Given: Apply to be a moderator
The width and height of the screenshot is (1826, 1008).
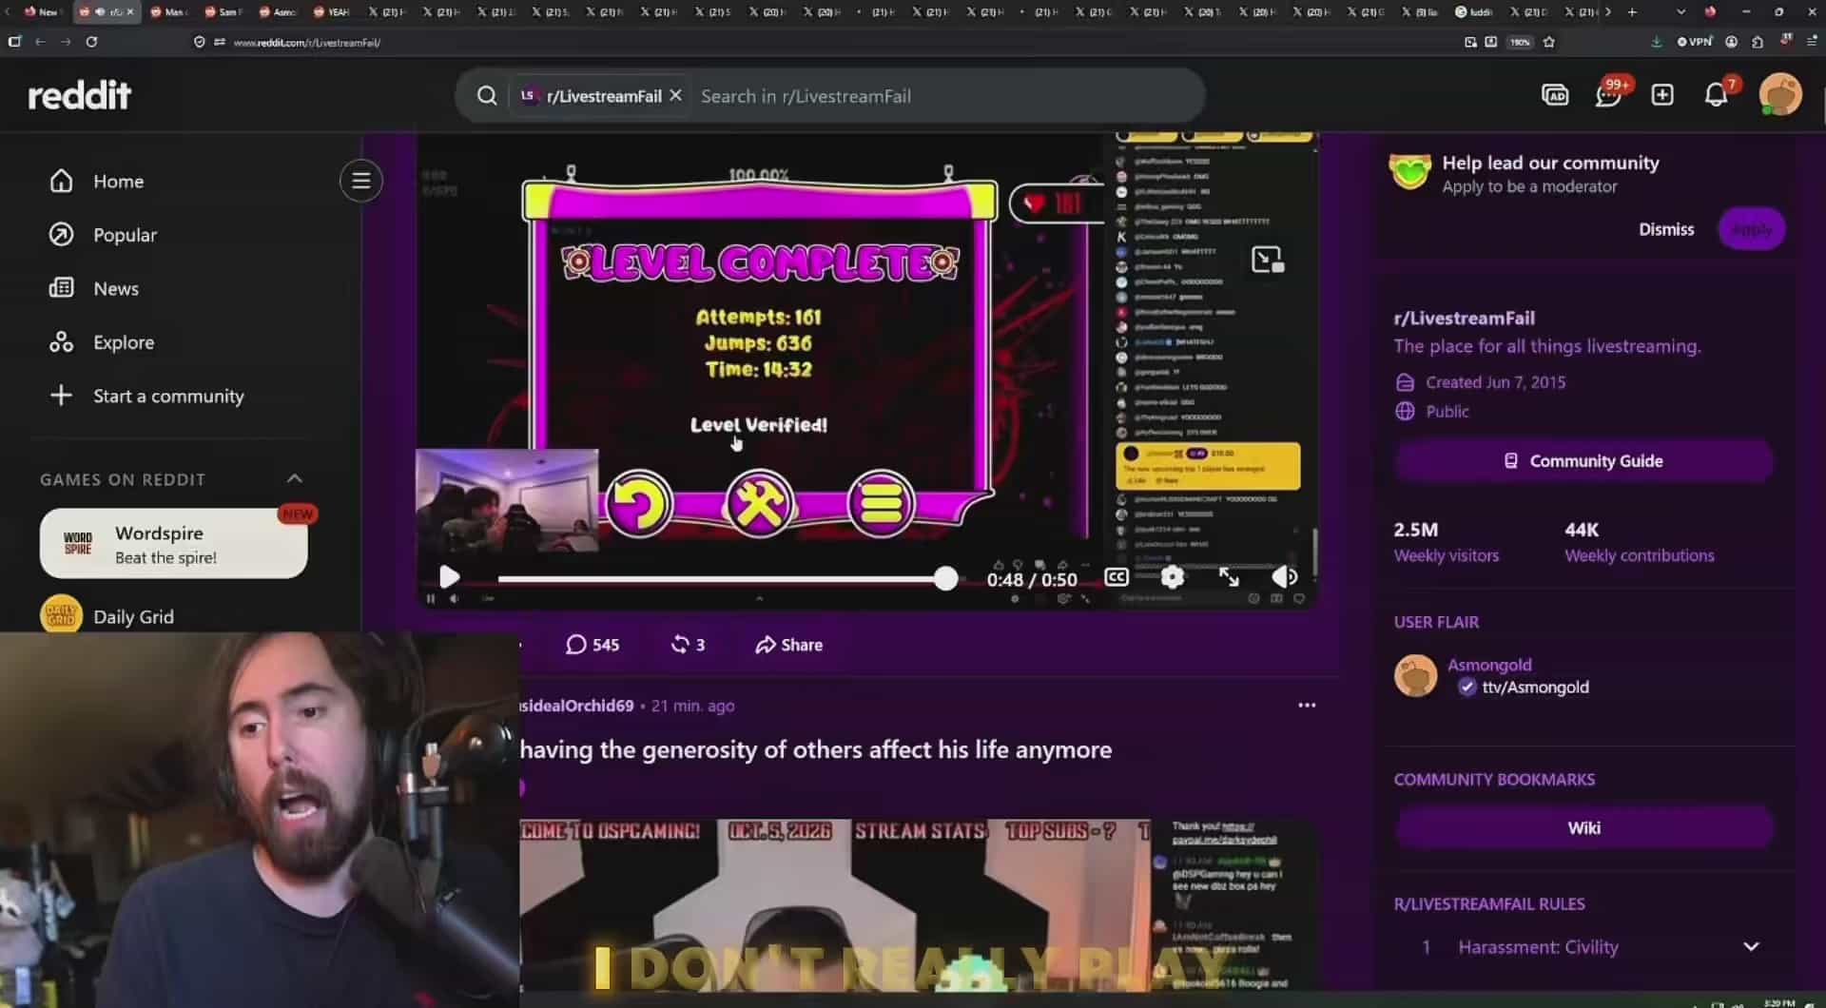Looking at the screenshot, I should point(1752,229).
